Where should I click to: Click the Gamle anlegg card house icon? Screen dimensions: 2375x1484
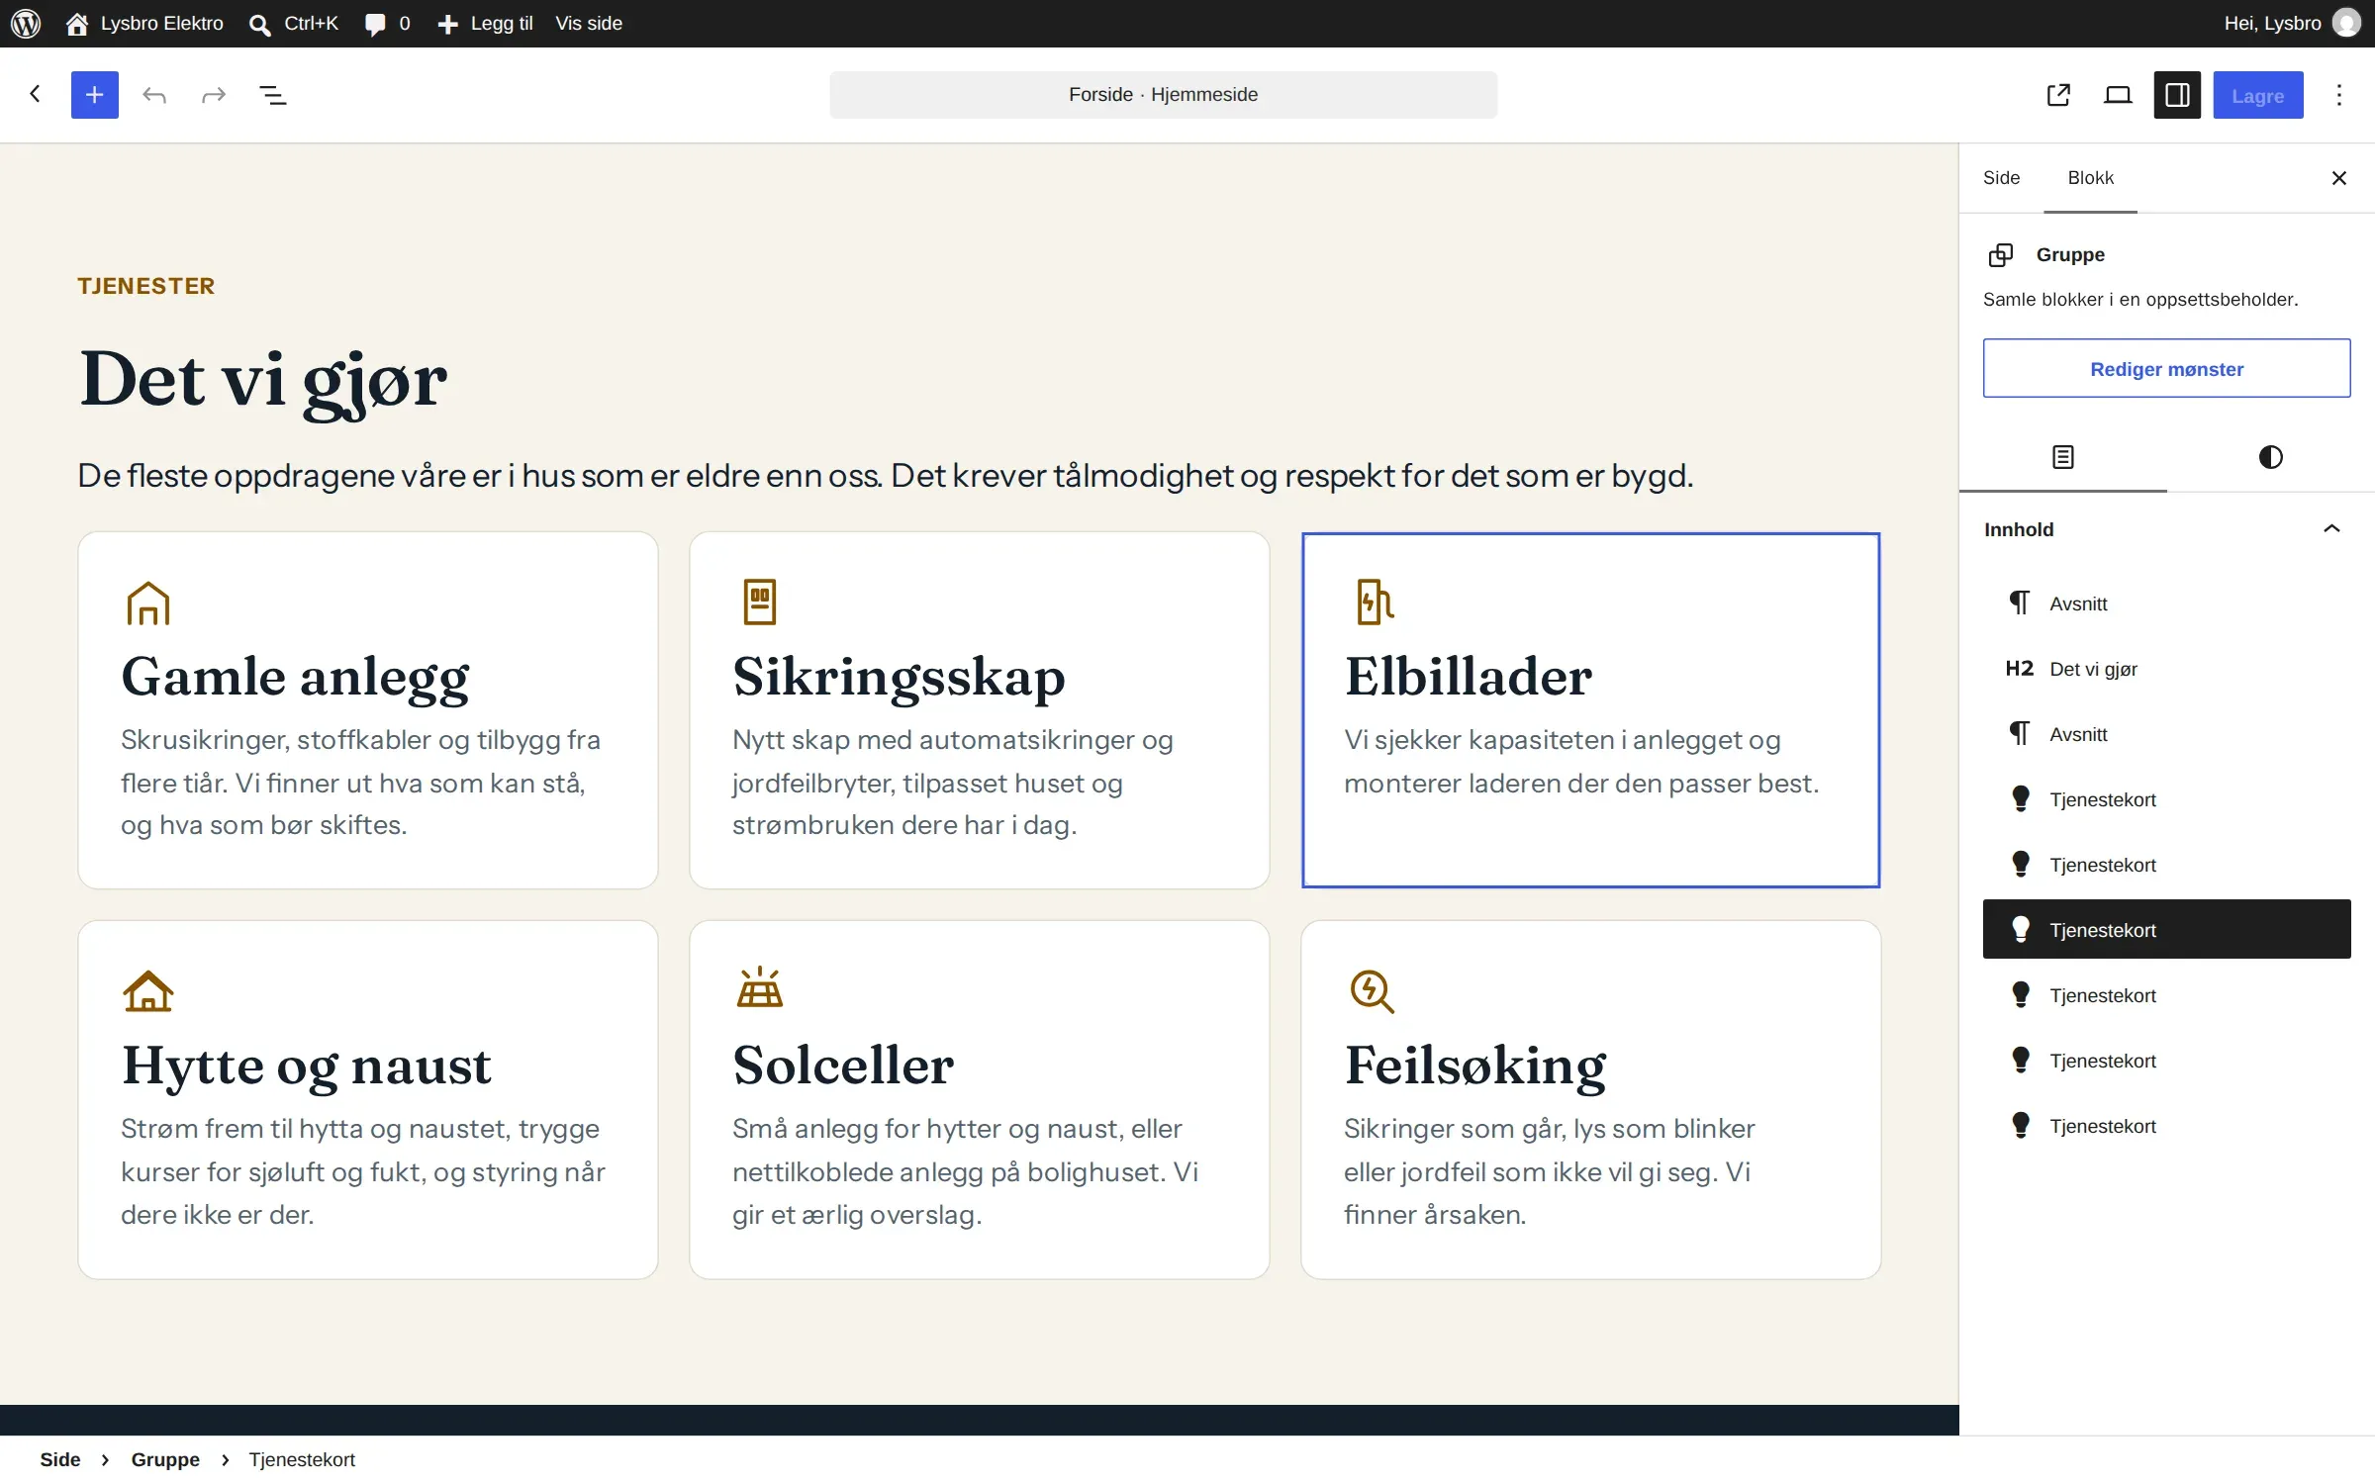pos(148,603)
